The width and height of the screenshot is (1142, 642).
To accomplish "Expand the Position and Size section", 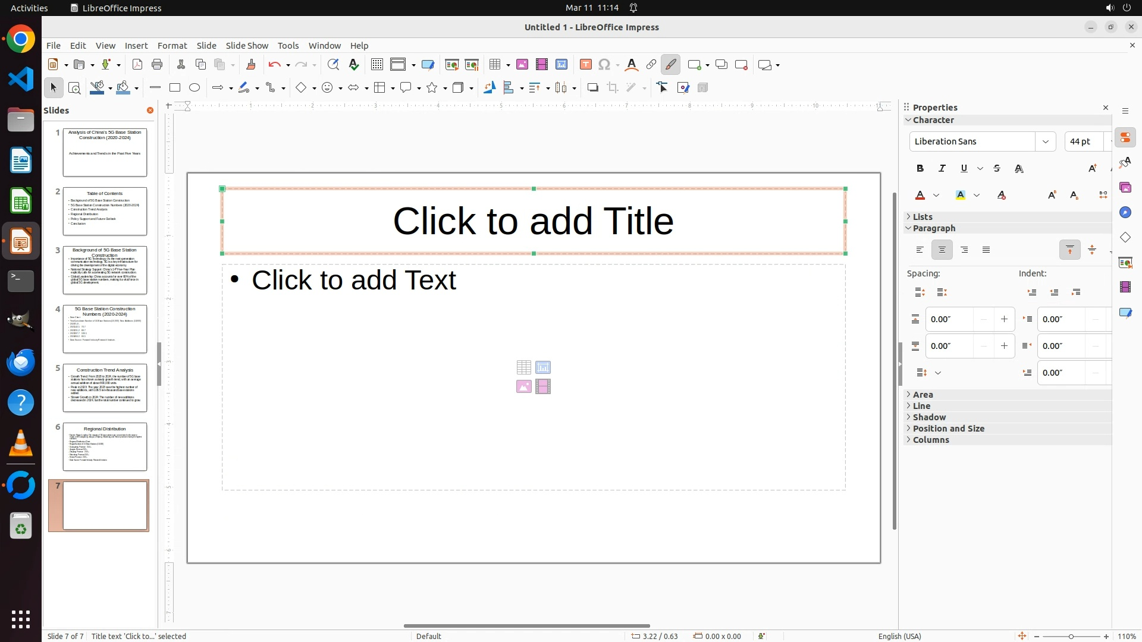I will click(948, 429).
